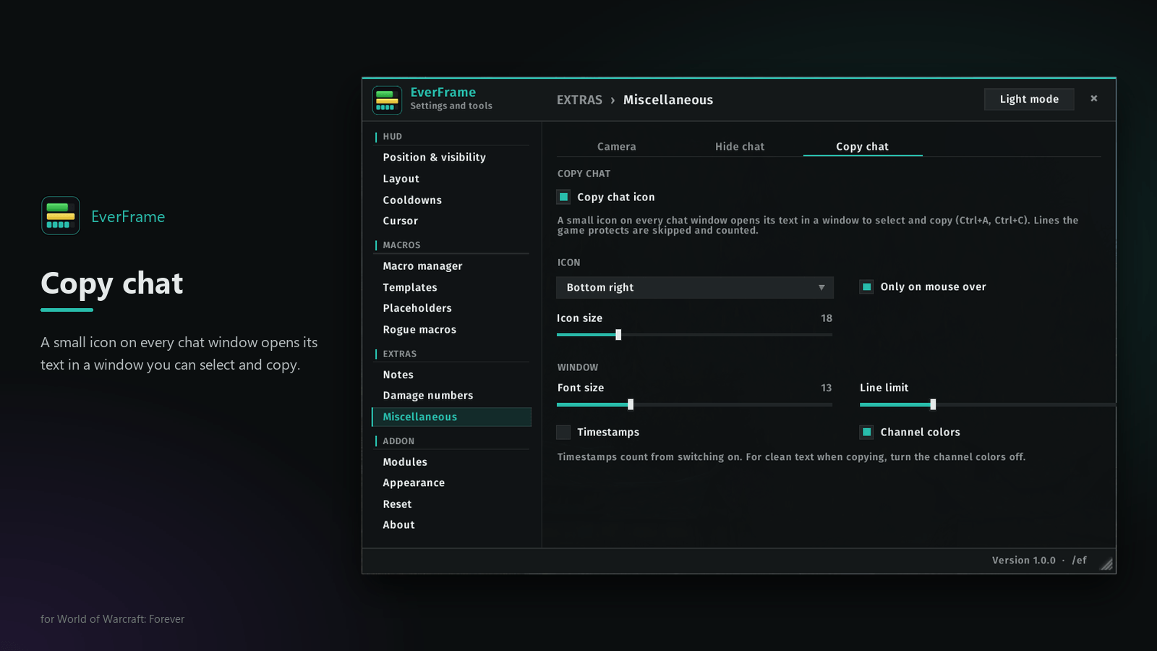Disable Only on mouse over checkbox
This screenshot has width=1157, height=651.
pos(866,287)
